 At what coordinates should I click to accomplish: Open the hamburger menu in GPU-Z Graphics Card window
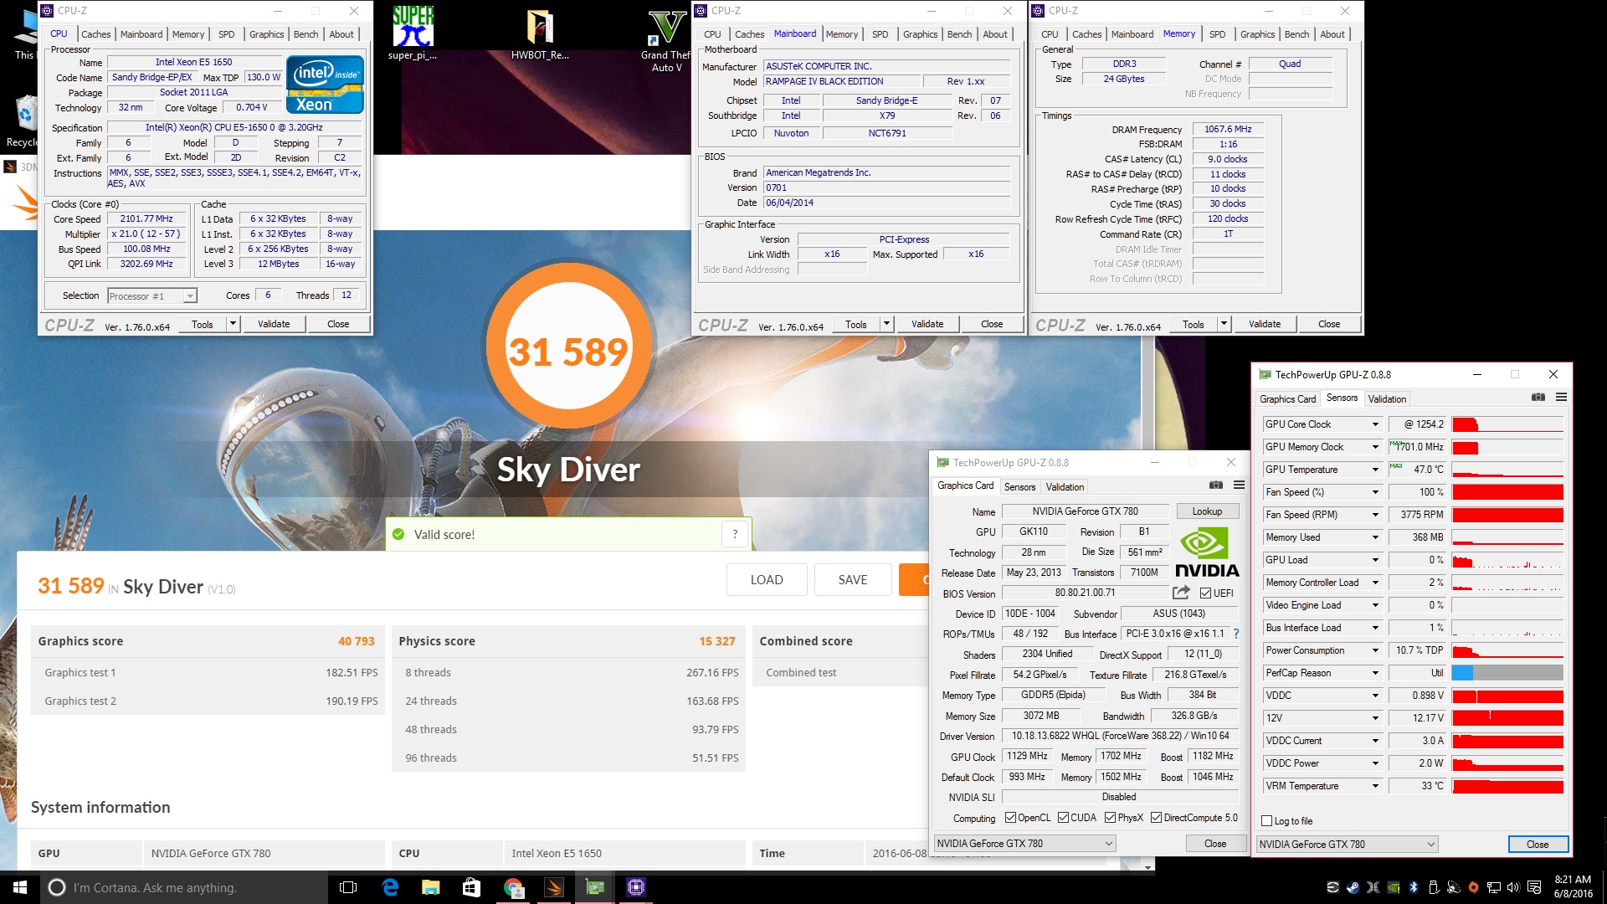tap(1239, 485)
